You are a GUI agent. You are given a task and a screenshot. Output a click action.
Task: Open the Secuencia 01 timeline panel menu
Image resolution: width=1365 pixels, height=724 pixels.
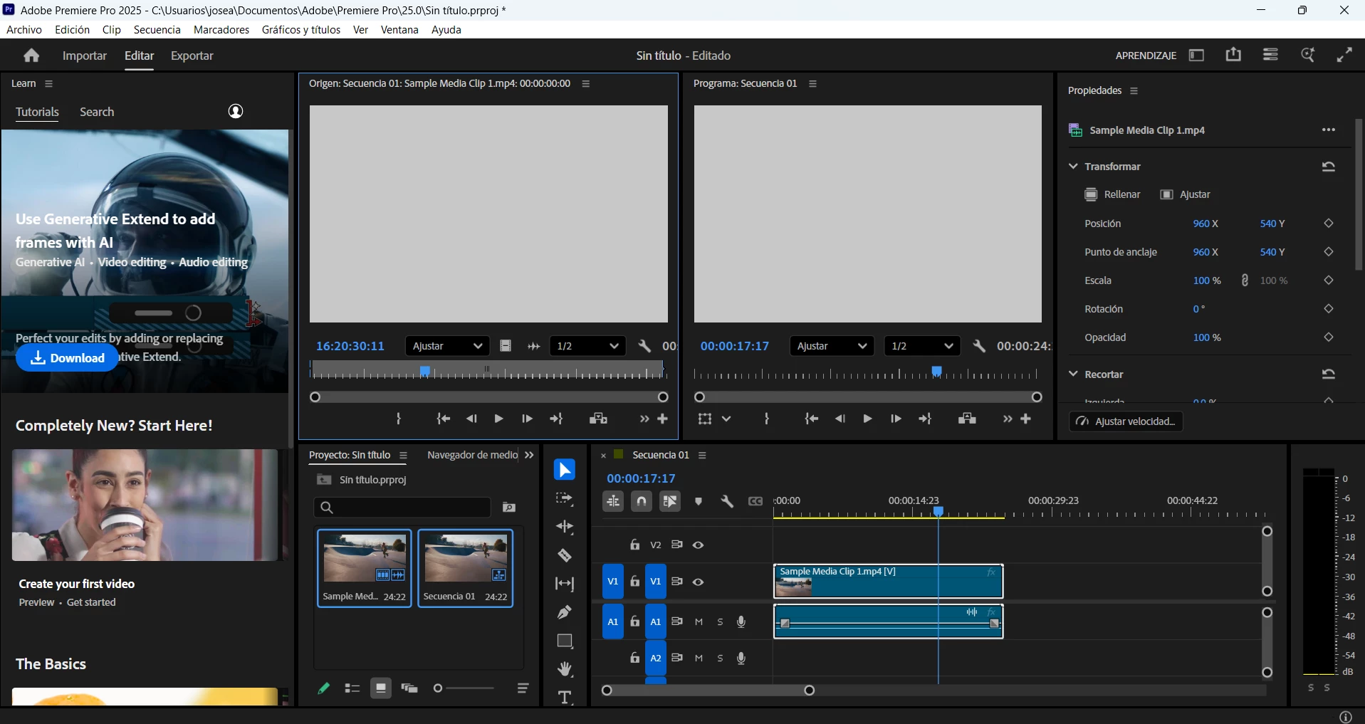(x=702, y=455)
